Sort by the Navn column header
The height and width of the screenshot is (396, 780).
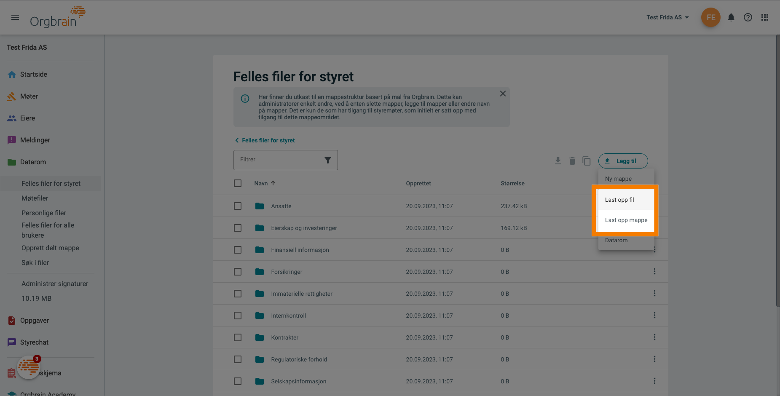click(265, 183)
